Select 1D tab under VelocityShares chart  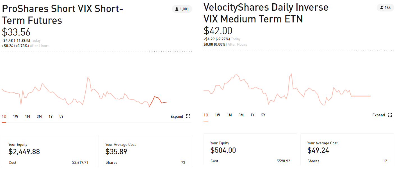pyautogui.click(x=206, y=115)
